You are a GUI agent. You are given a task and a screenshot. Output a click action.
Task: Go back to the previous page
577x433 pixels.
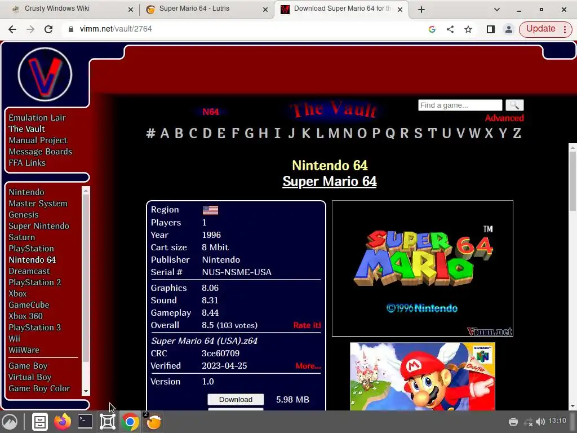(12, 29)
